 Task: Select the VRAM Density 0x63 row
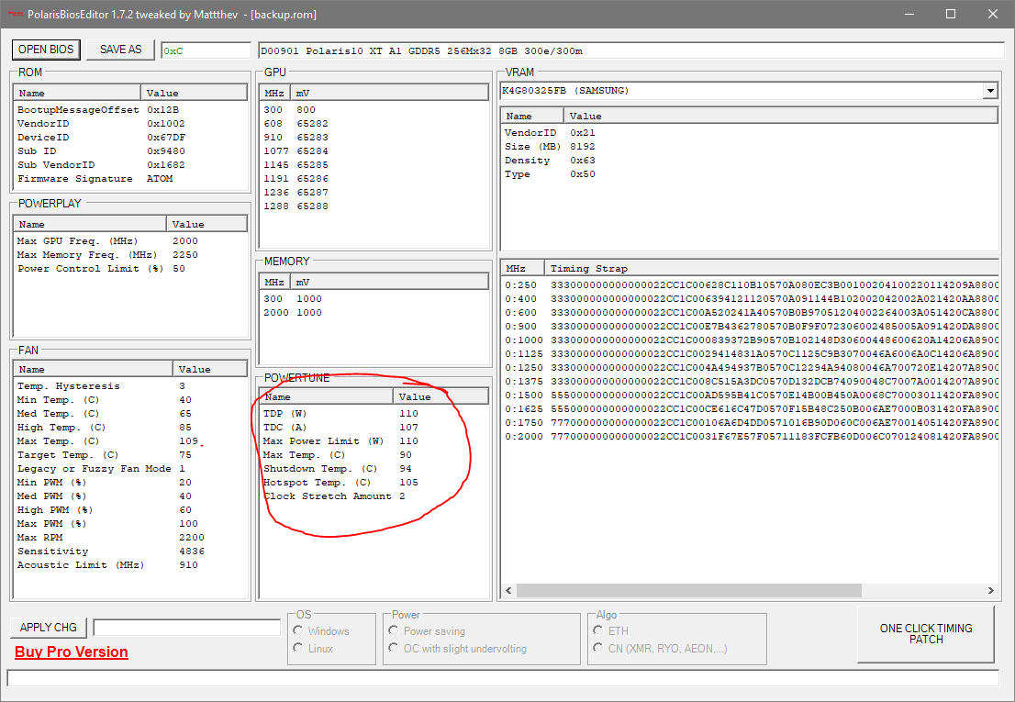click(x=751, y=161)
